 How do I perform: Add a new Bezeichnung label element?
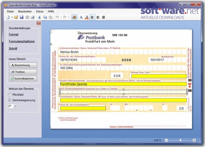pos(23,65)
